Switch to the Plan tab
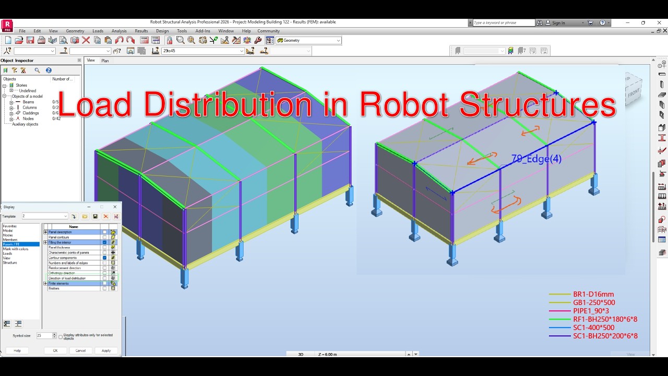668x376 pixels. [x=105, y=61]
